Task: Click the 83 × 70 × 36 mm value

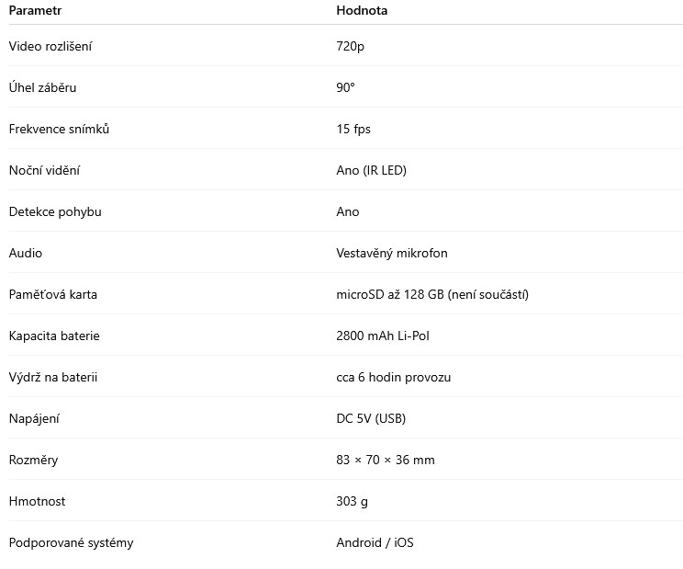Action: [x=385, y=460]
